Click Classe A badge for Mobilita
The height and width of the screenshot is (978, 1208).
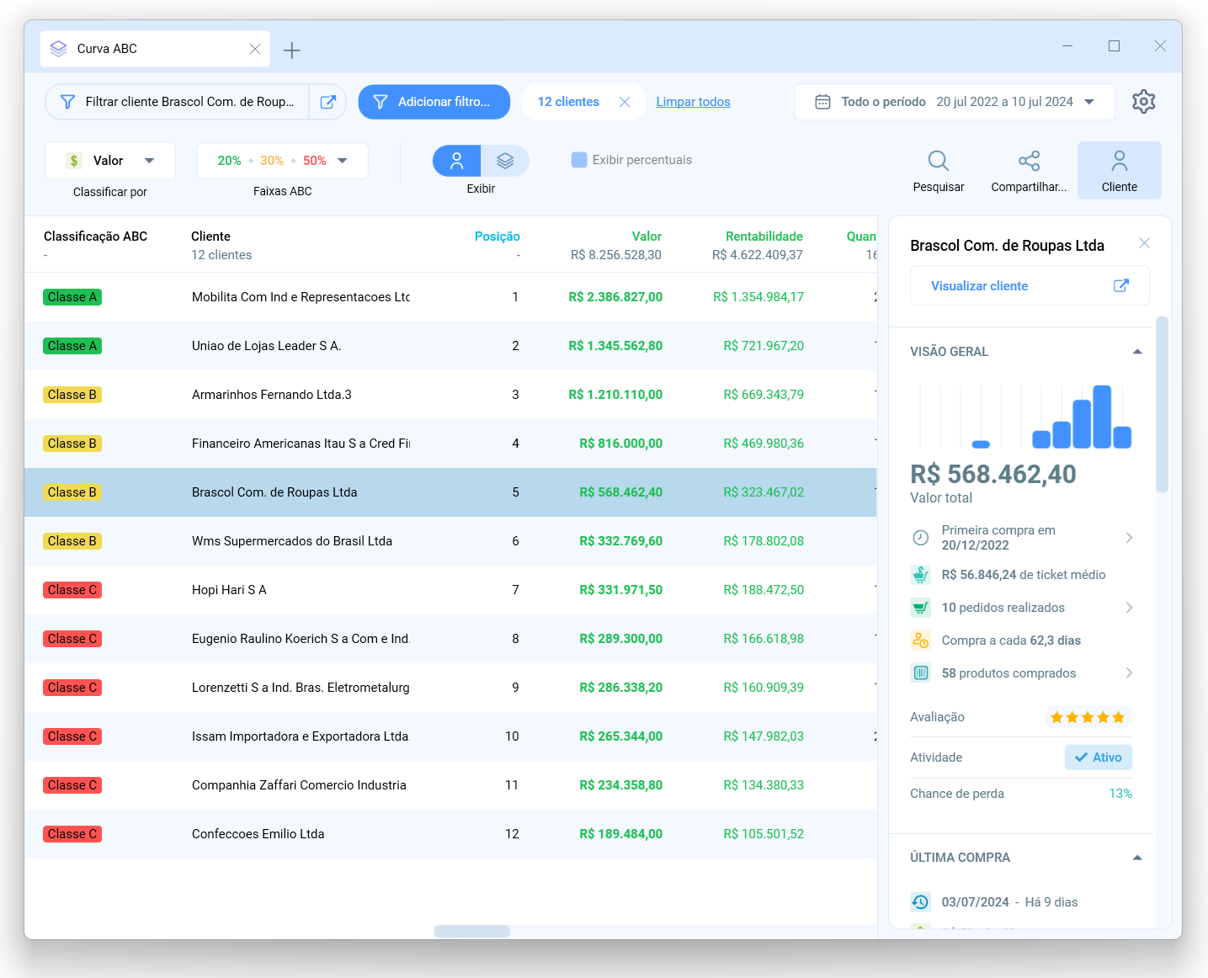[x=72, y=297]
